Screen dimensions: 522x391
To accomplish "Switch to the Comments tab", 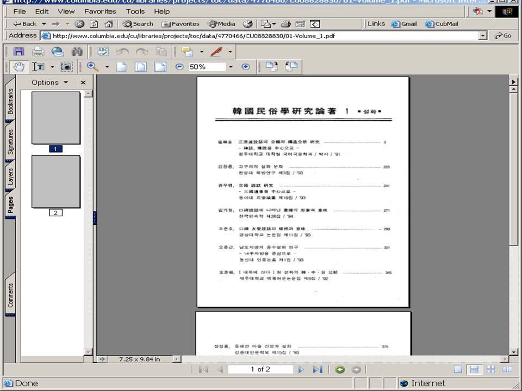I will click(x=10, y=295).
